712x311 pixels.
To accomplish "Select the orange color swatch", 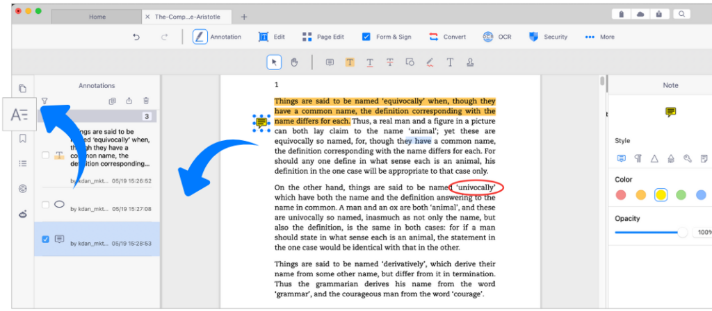I will click(x=640, y=195).
